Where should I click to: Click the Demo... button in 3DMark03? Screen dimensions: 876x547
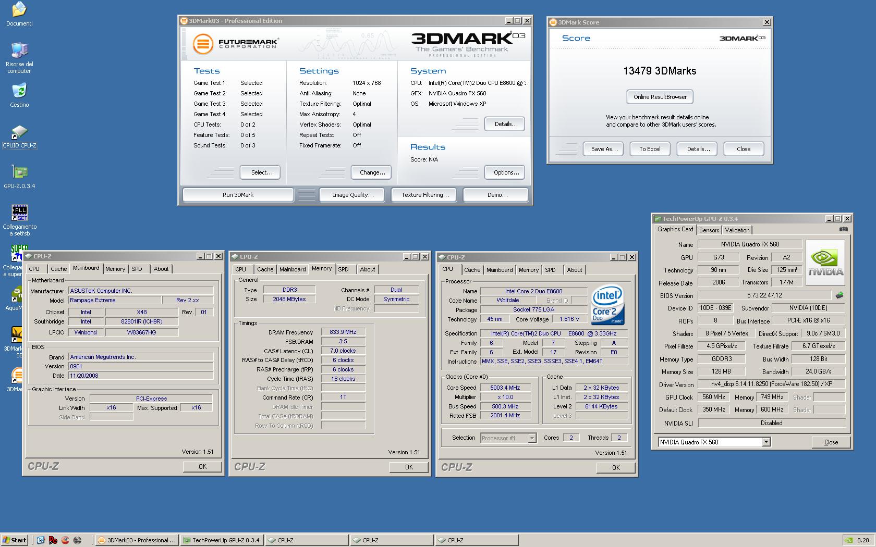click(x=497, y=195)
